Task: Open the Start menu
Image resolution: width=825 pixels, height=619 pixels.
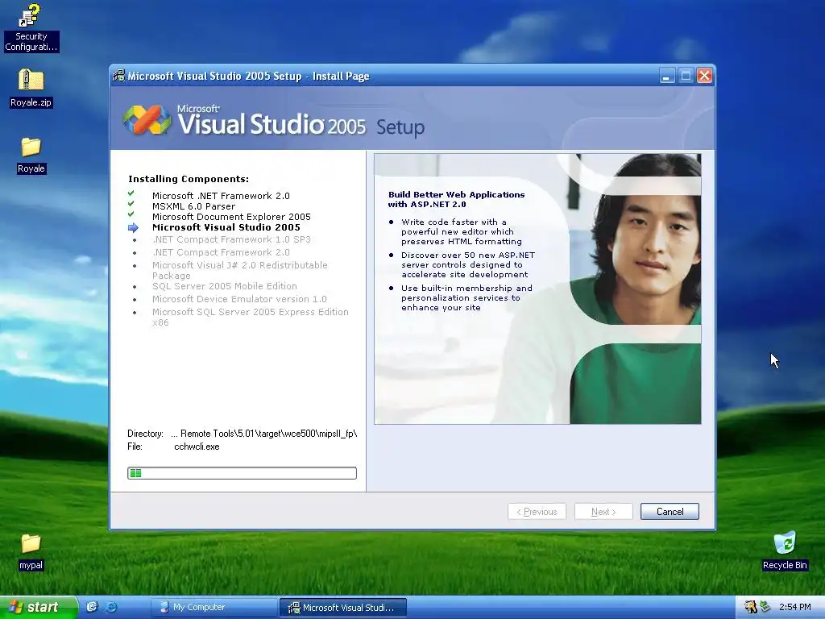Action: [38, 607]
